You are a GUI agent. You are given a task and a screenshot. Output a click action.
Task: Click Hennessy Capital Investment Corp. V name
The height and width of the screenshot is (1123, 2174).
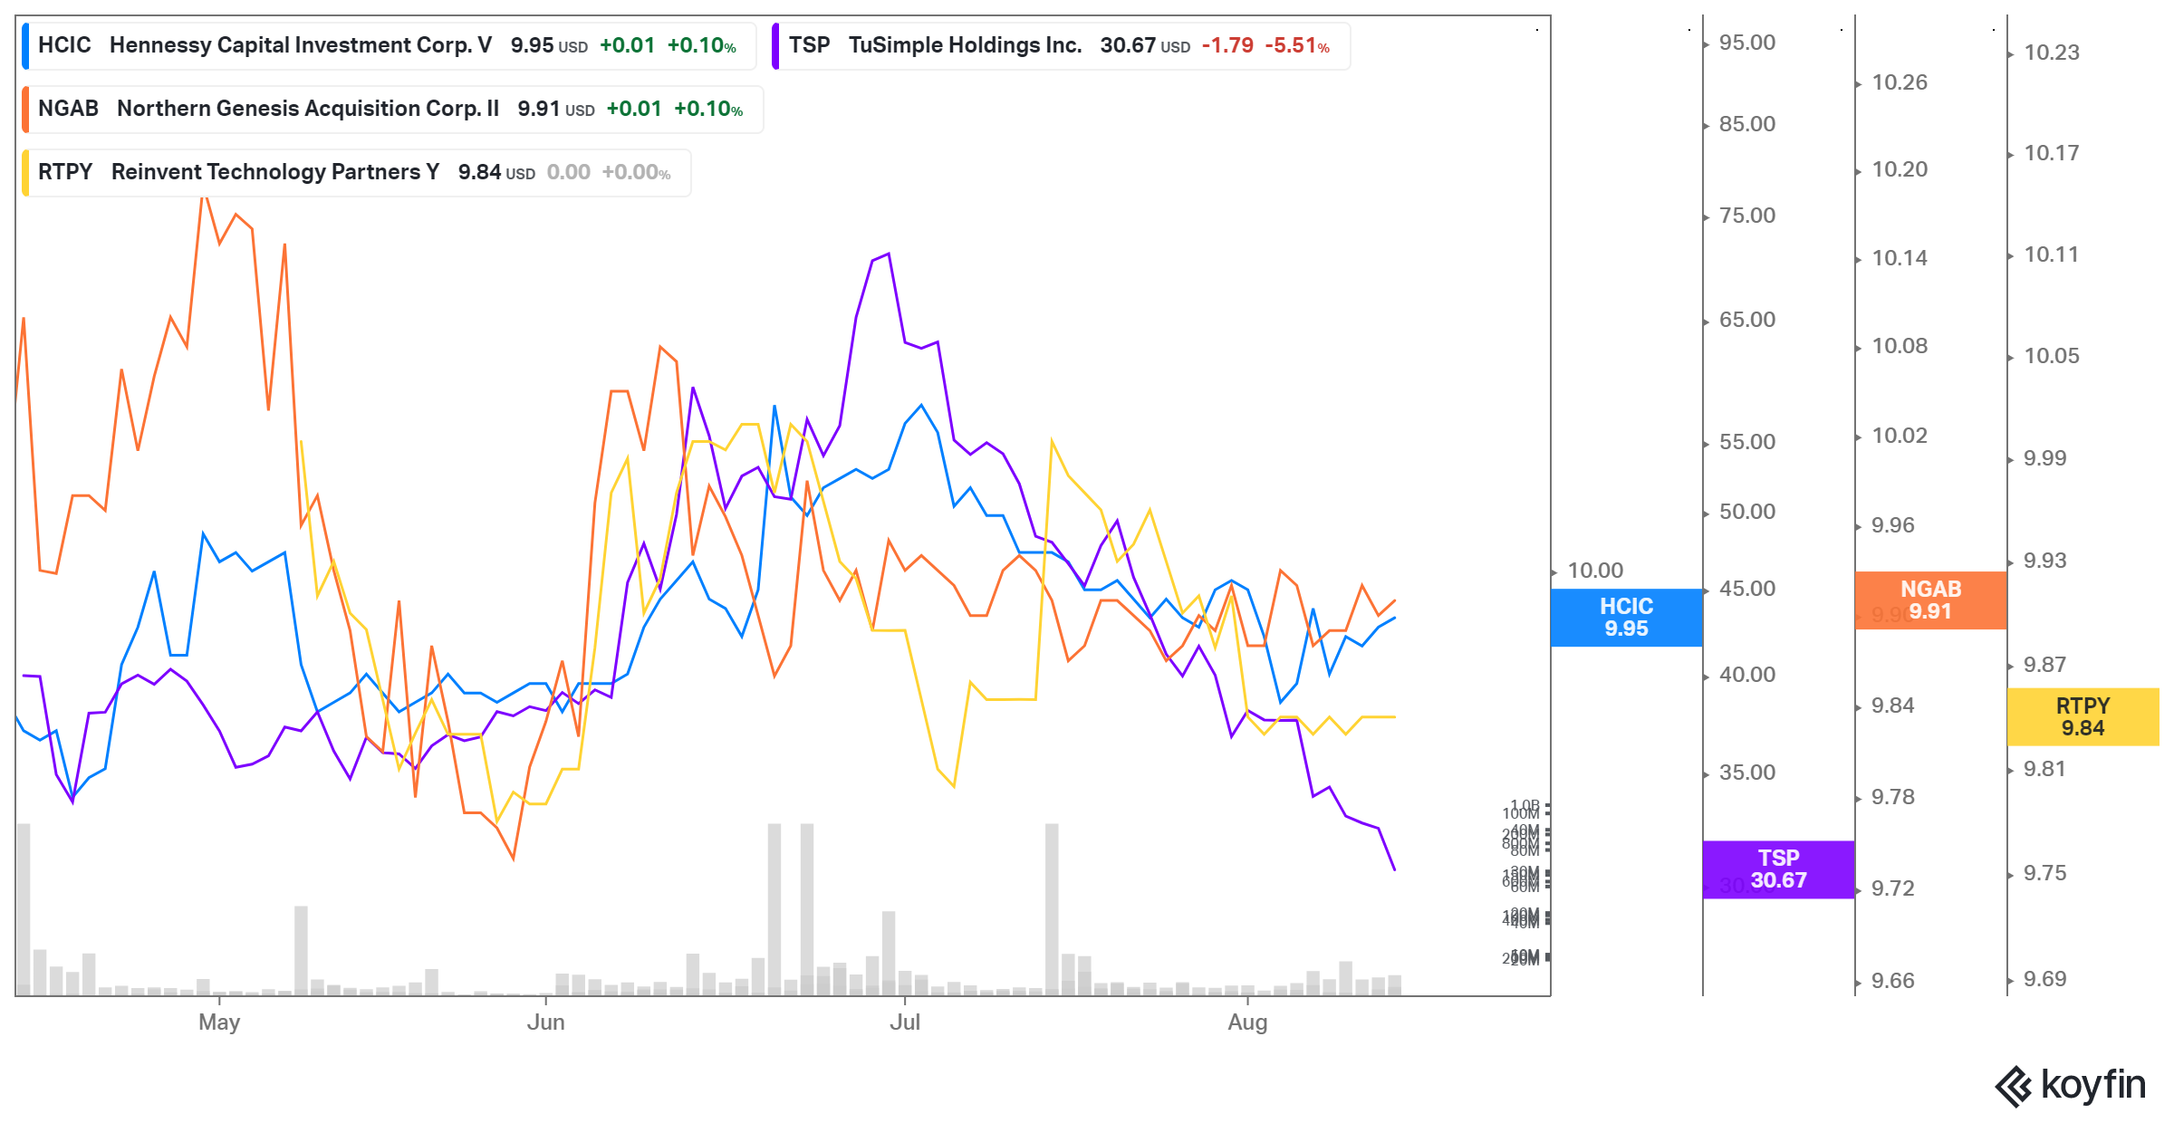[301, 45]
